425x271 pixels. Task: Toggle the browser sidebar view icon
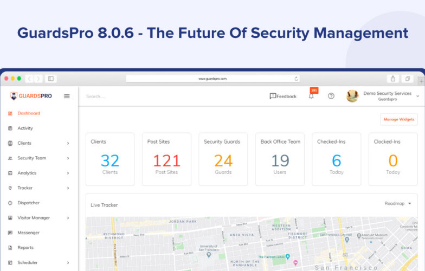coord(51,79)
